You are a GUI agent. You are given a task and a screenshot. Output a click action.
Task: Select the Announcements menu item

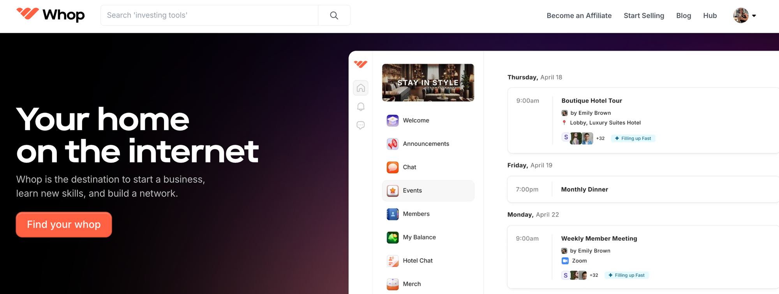[428, 144]
